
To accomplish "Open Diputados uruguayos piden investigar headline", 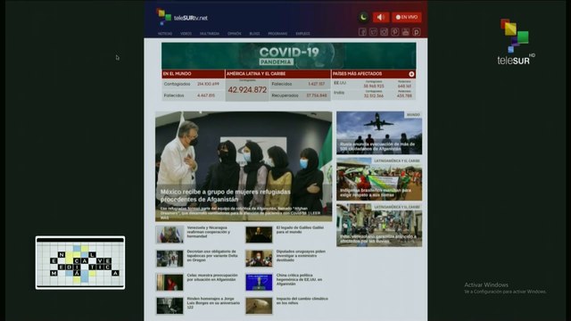I will coord(301,256).
